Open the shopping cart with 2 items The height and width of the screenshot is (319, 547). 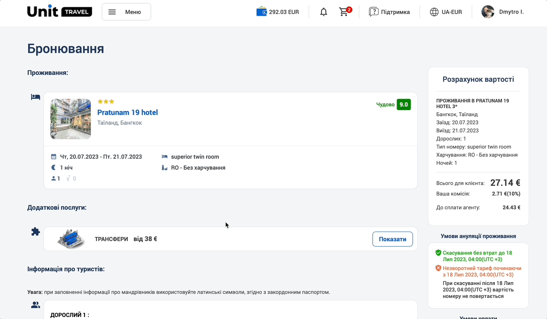pyautogui.click(x=344, y=12)
